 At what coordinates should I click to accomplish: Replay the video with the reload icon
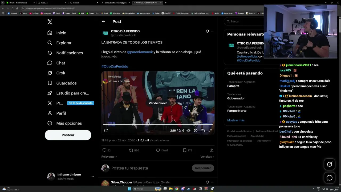tap(106, 131)
